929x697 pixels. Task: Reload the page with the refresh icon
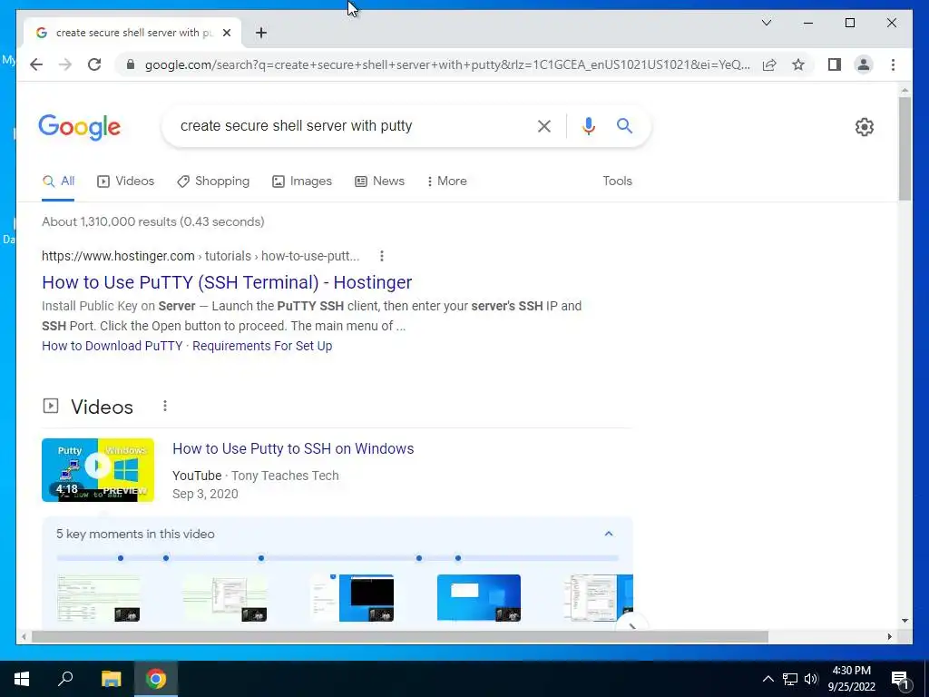94,64
